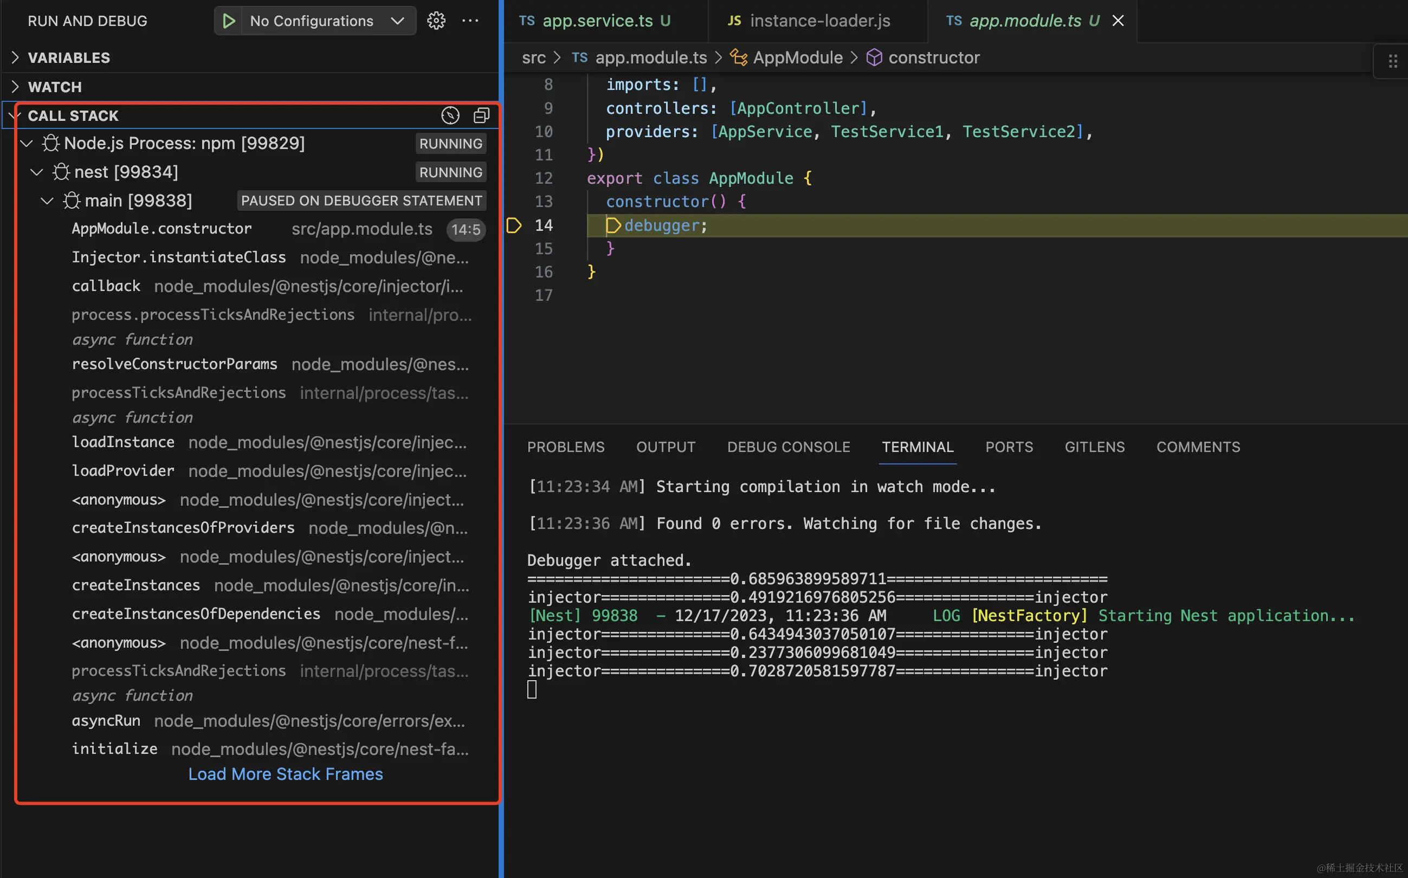
Task: Select the TERMINAL panel tab
Action: pos(918,447)
